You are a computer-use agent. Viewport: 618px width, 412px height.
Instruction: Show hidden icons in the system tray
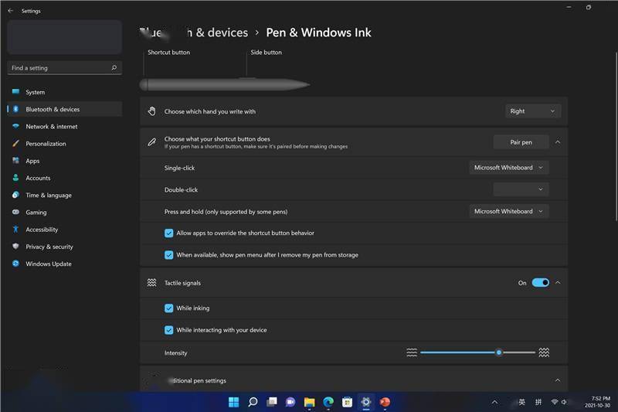coord(494,402)
